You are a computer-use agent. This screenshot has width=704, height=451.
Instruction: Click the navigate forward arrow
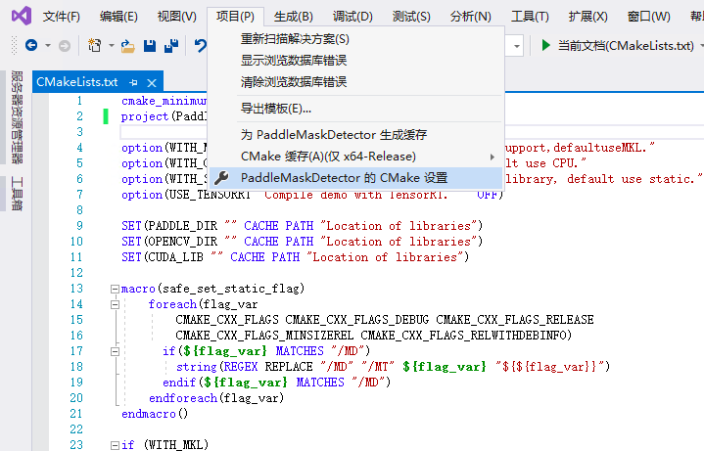(x=65, y=46)
